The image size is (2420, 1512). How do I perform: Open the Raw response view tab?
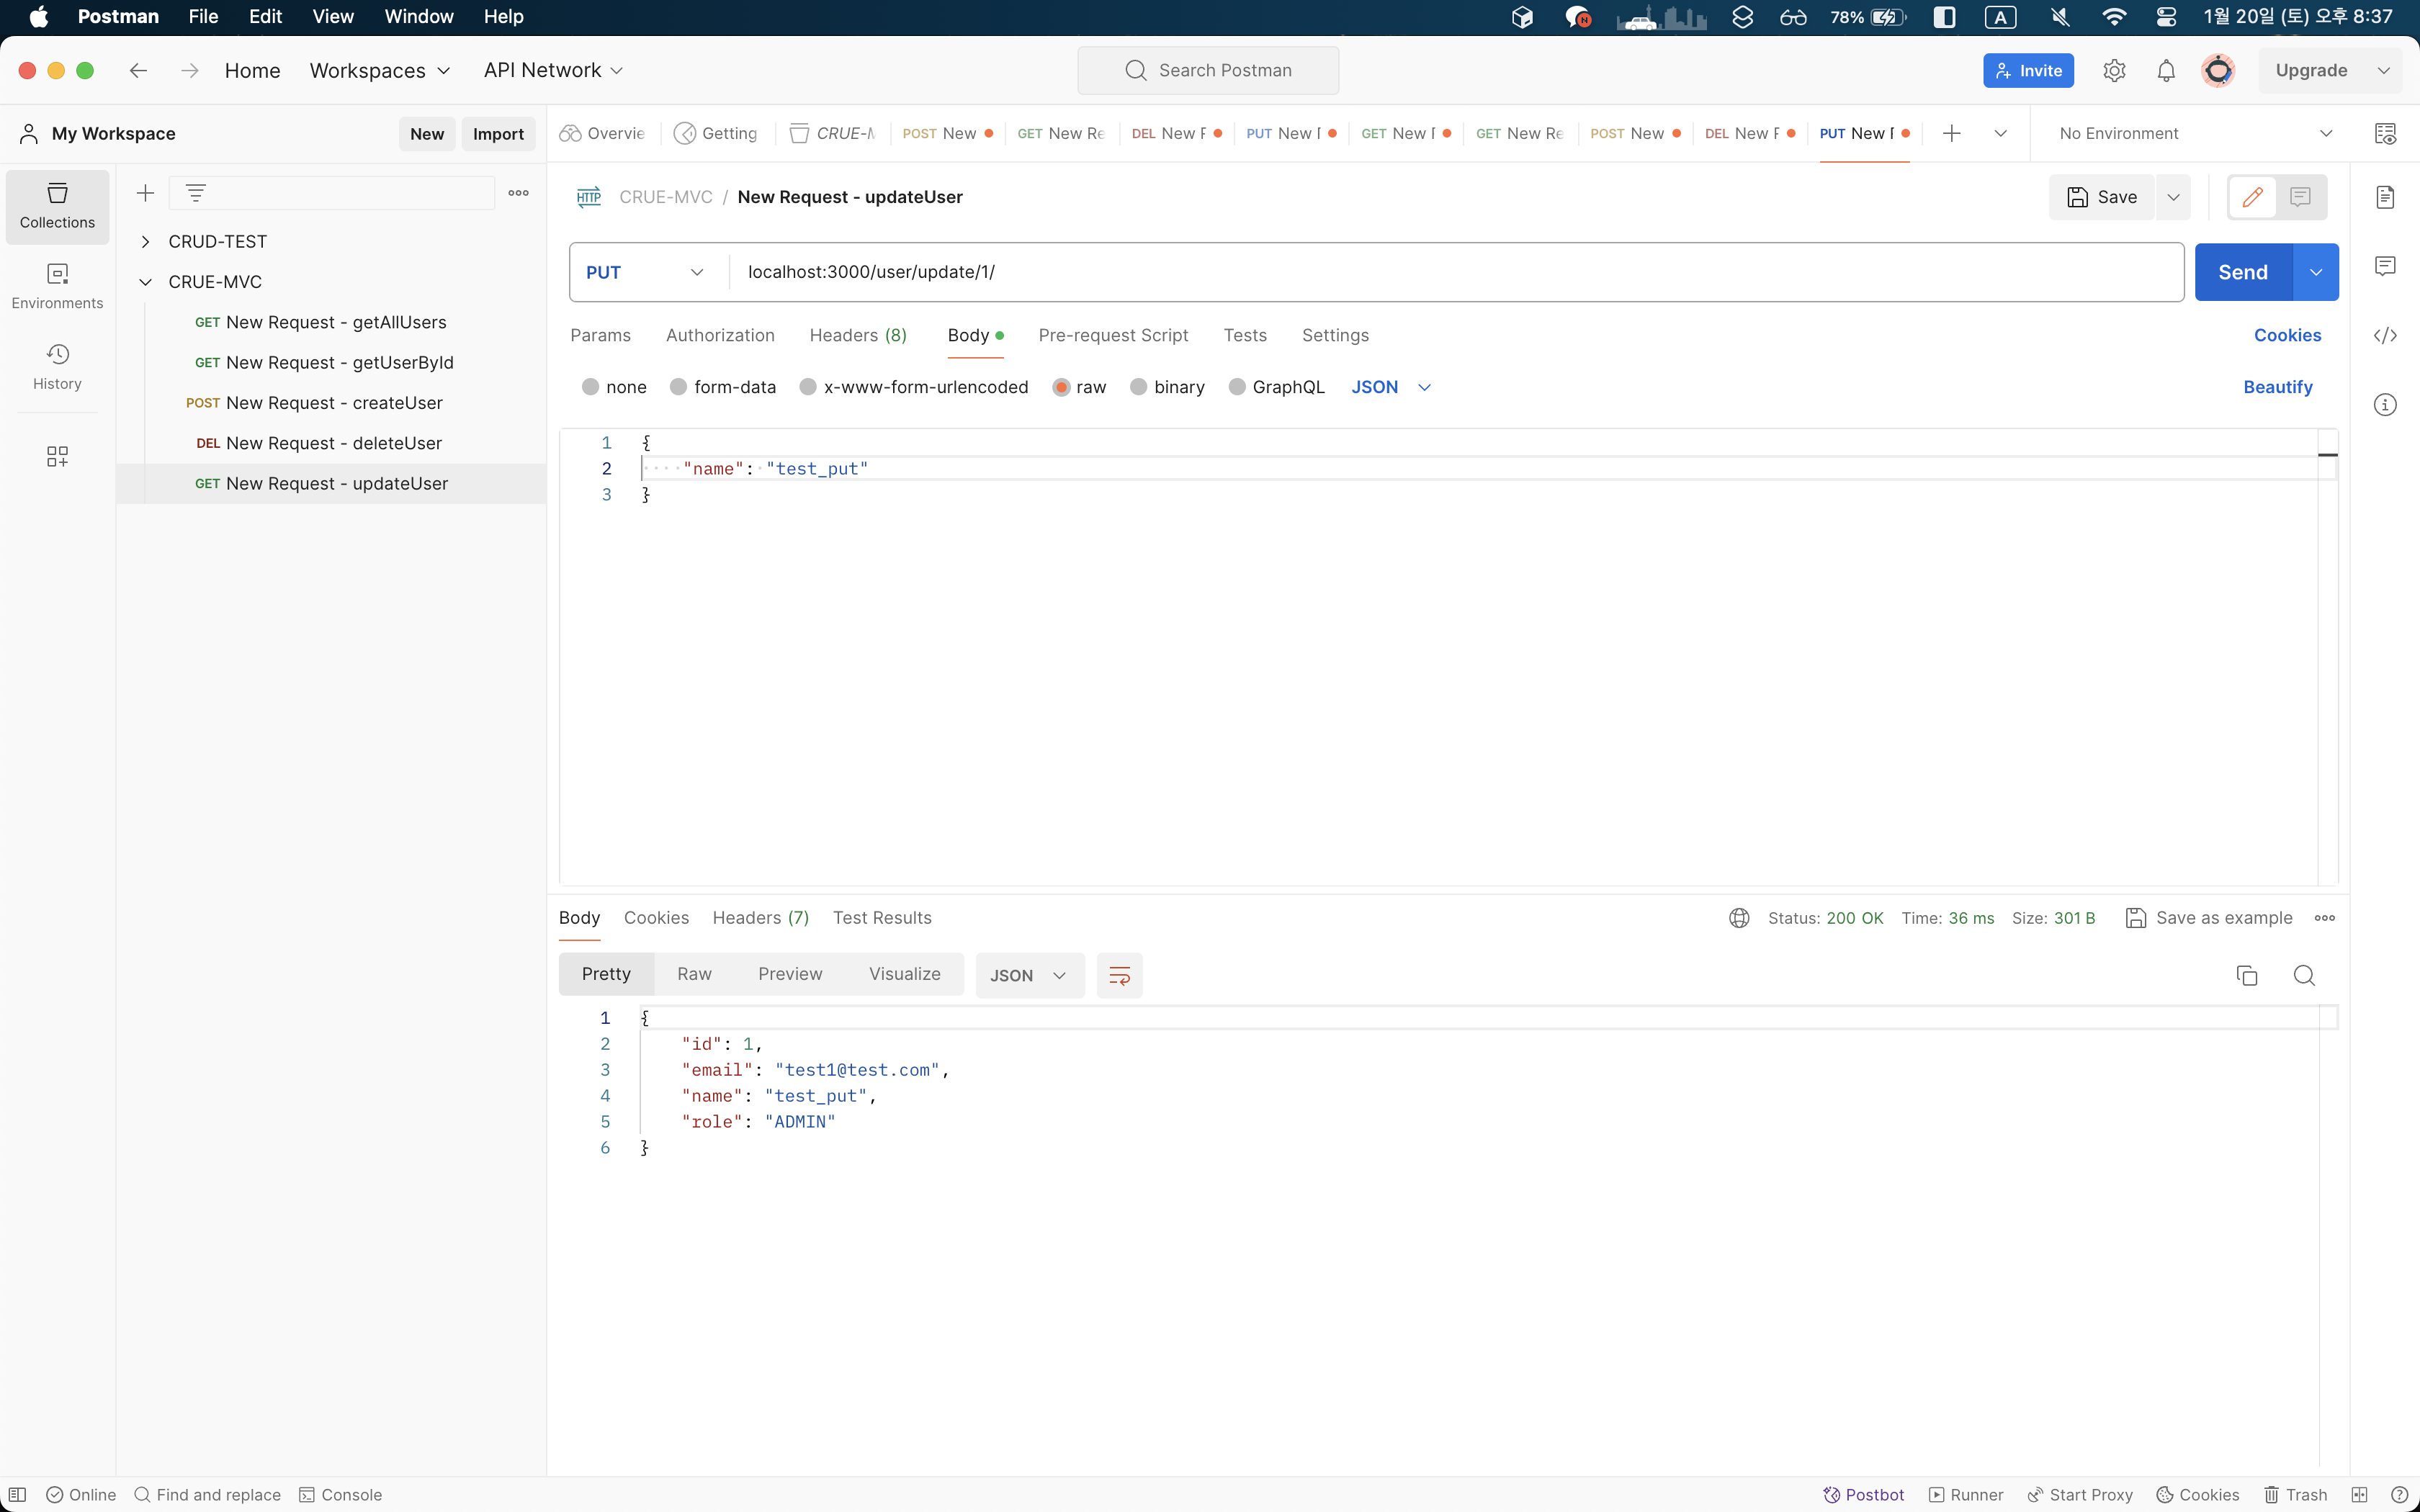tap(694, 974)
